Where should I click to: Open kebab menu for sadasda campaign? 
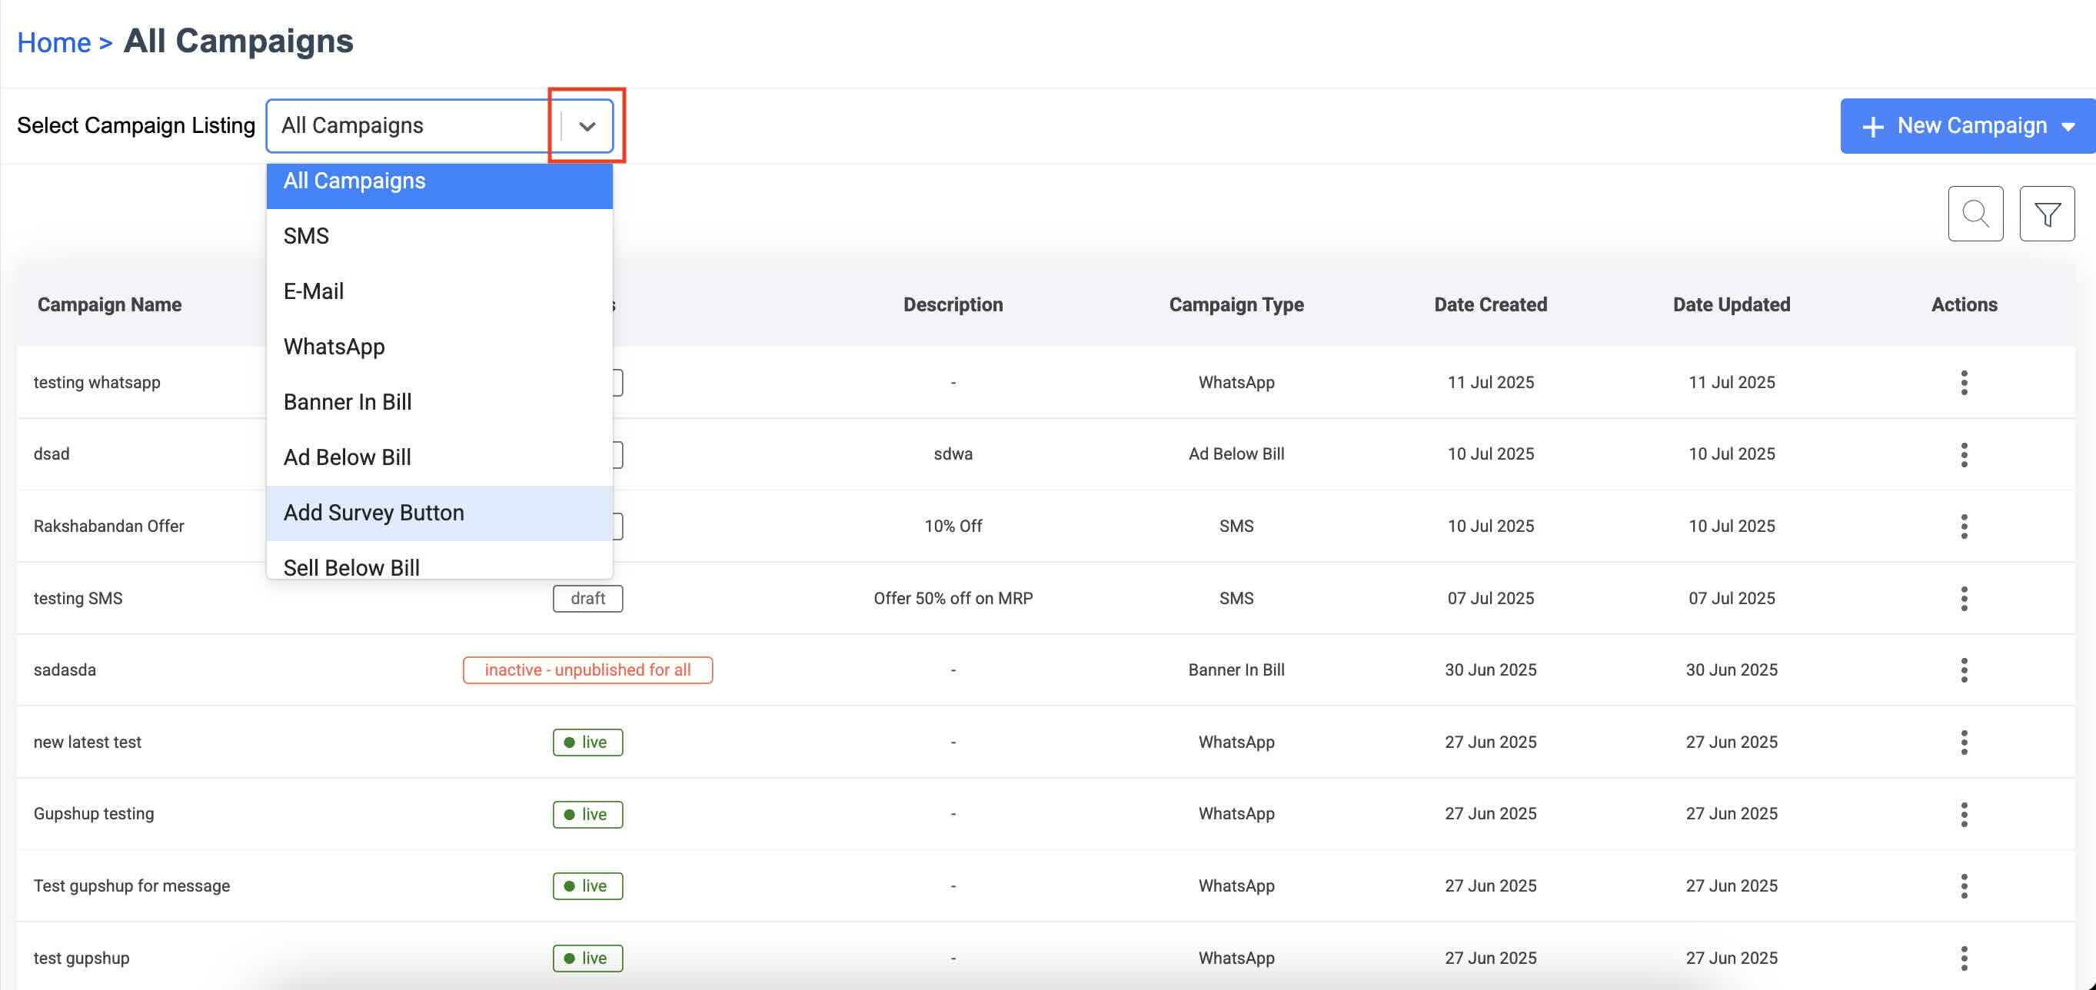(1964, 670)
